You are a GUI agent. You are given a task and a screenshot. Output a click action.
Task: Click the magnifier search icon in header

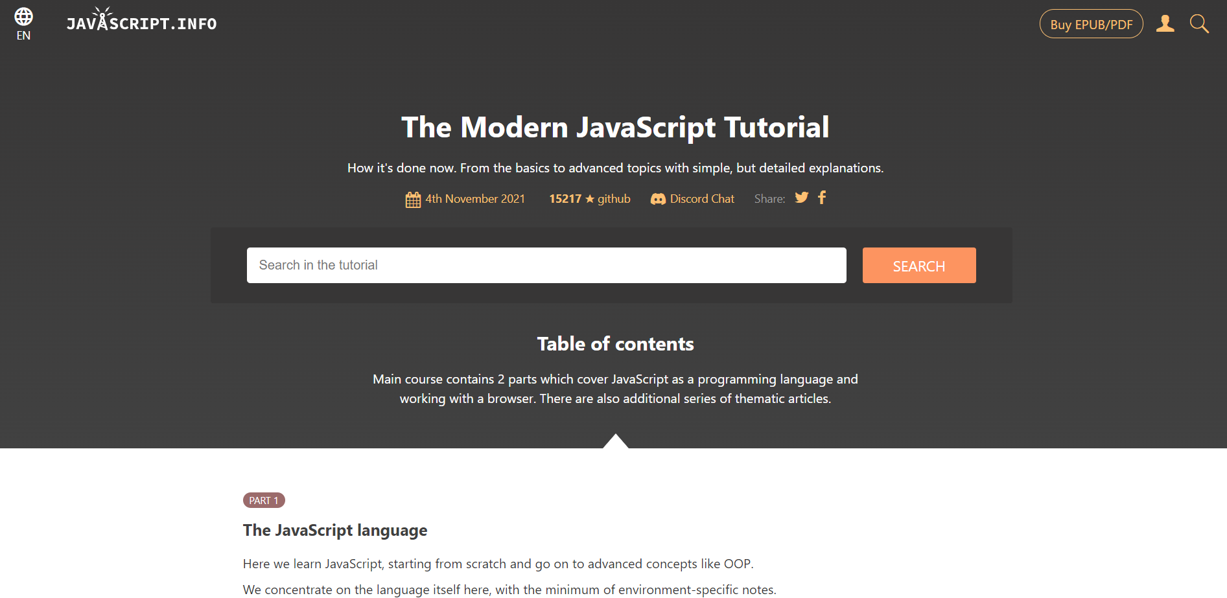(x=1199, y=24)
